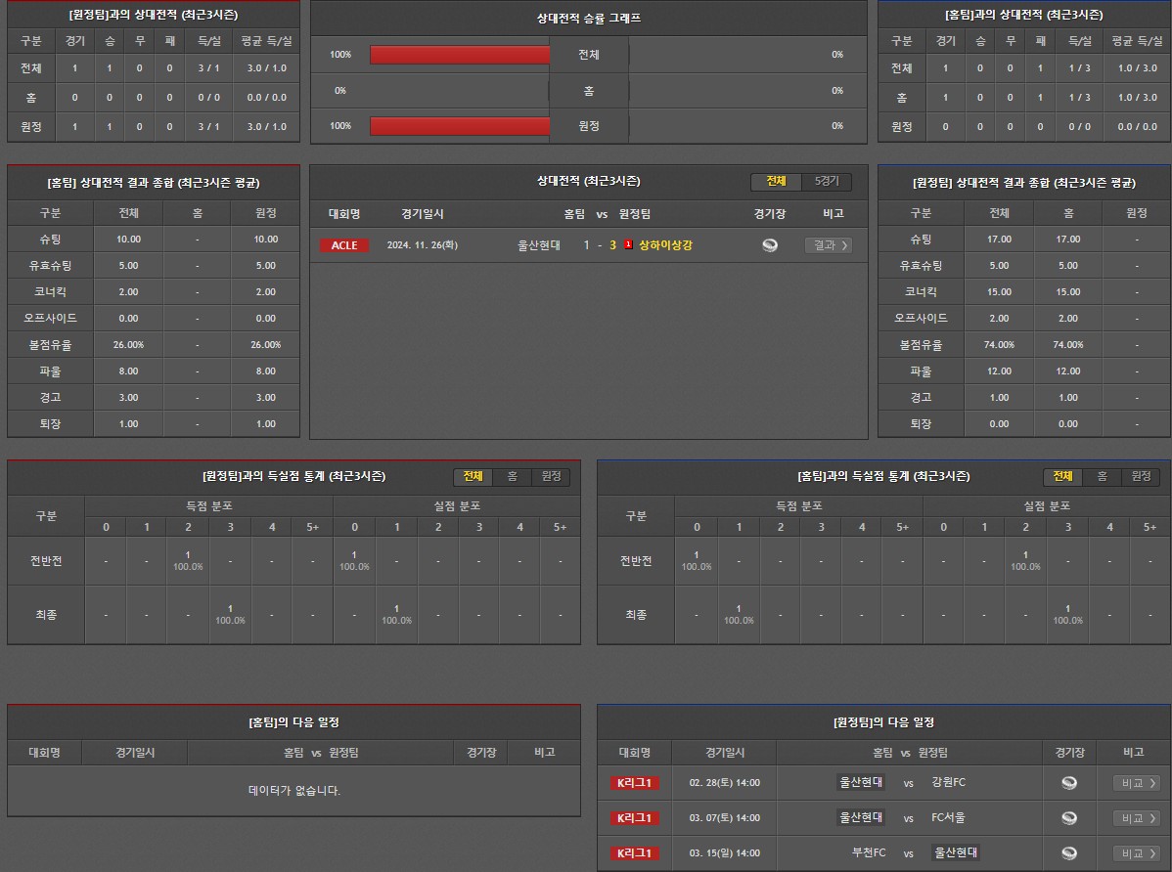Toggle 5경기 filter in head-to-head panel

827,182
